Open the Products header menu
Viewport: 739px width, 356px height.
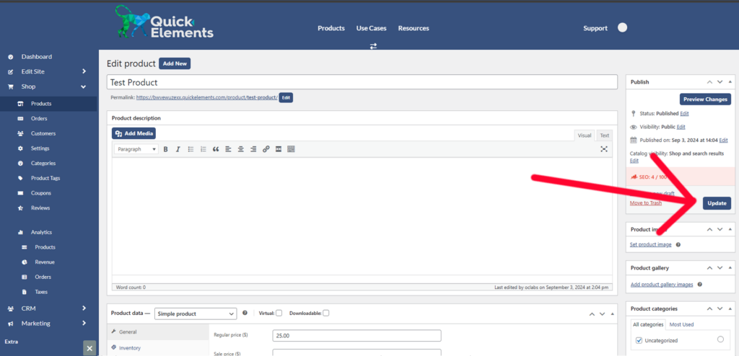coord(331,28)
